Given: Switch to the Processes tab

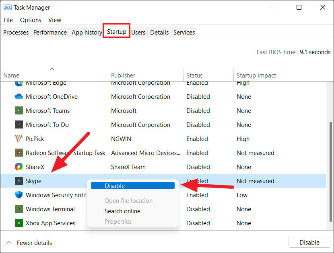Looking at the screenshot, I should click(x=16, y=32).
